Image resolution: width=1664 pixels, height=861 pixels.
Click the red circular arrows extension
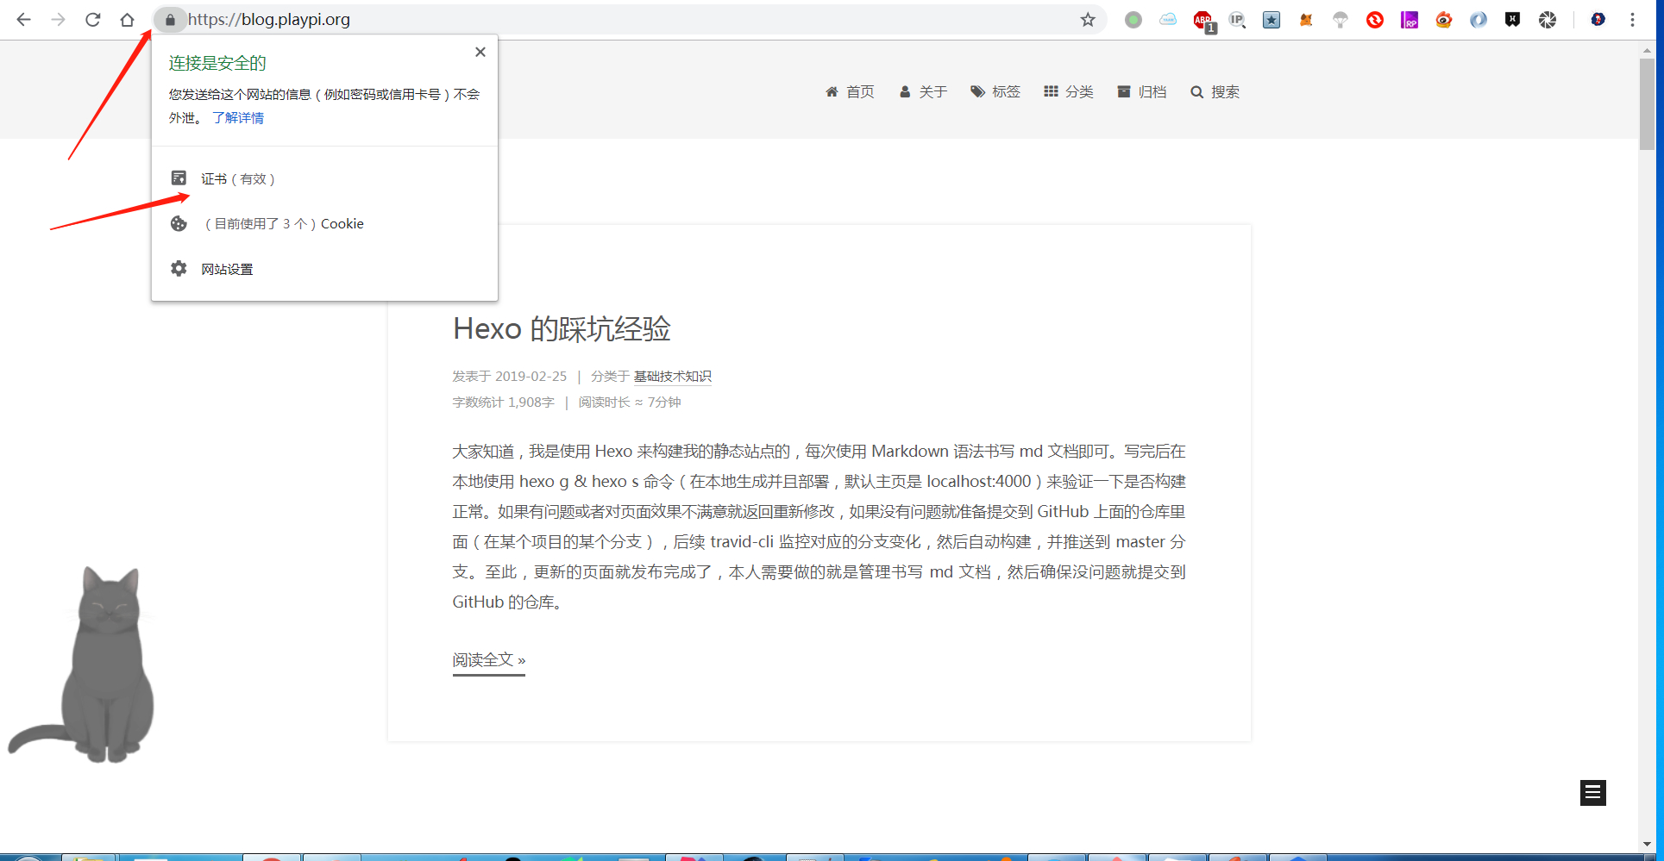point(1375,19)
